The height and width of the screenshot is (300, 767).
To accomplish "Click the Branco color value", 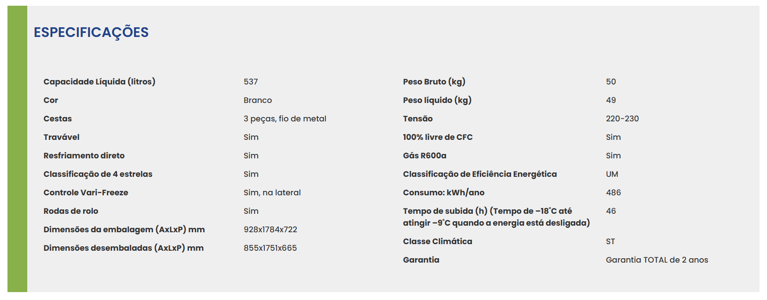I will coord(258,100).
